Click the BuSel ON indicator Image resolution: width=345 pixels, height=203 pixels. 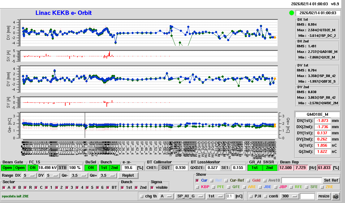click(90, 167)
